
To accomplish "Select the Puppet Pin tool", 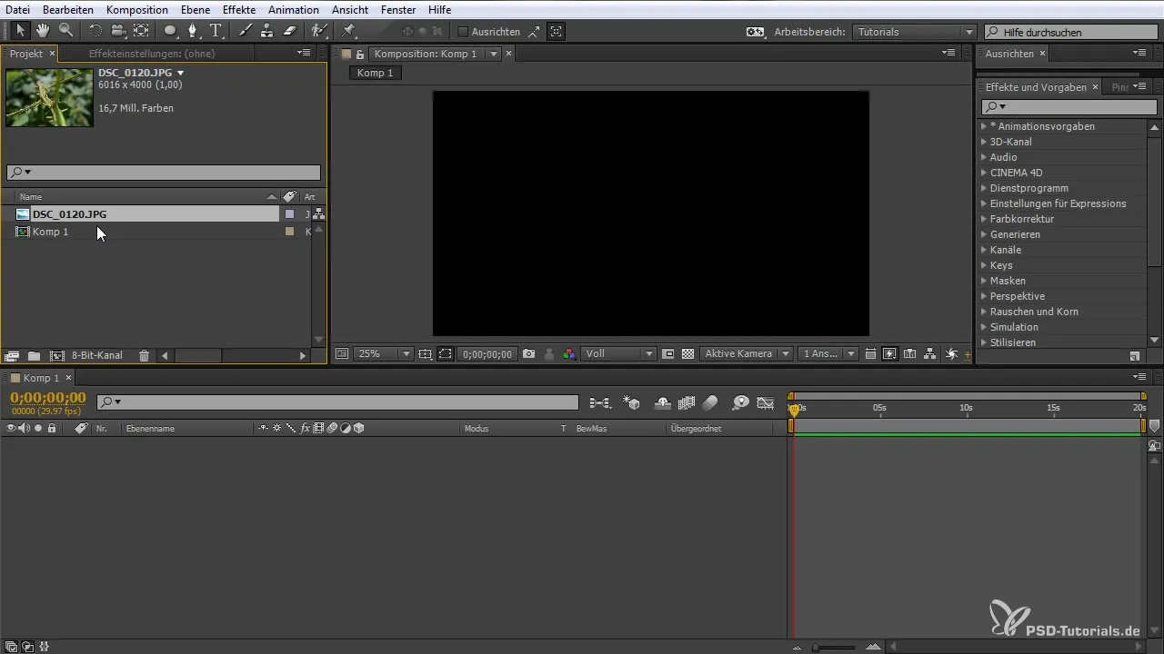I will coord(348,31).
